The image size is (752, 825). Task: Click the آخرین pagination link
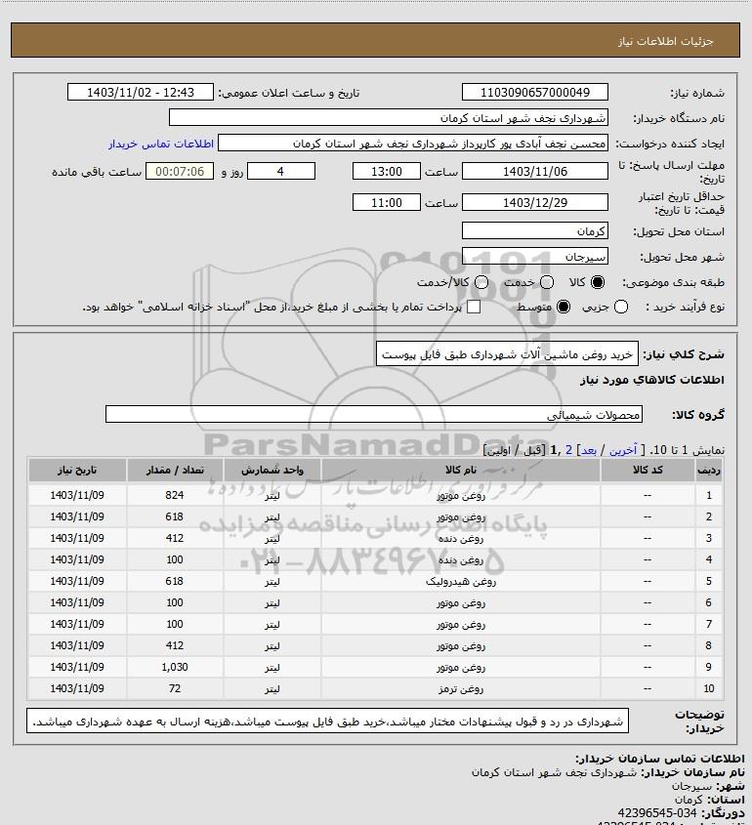click(x=622, y=450)
